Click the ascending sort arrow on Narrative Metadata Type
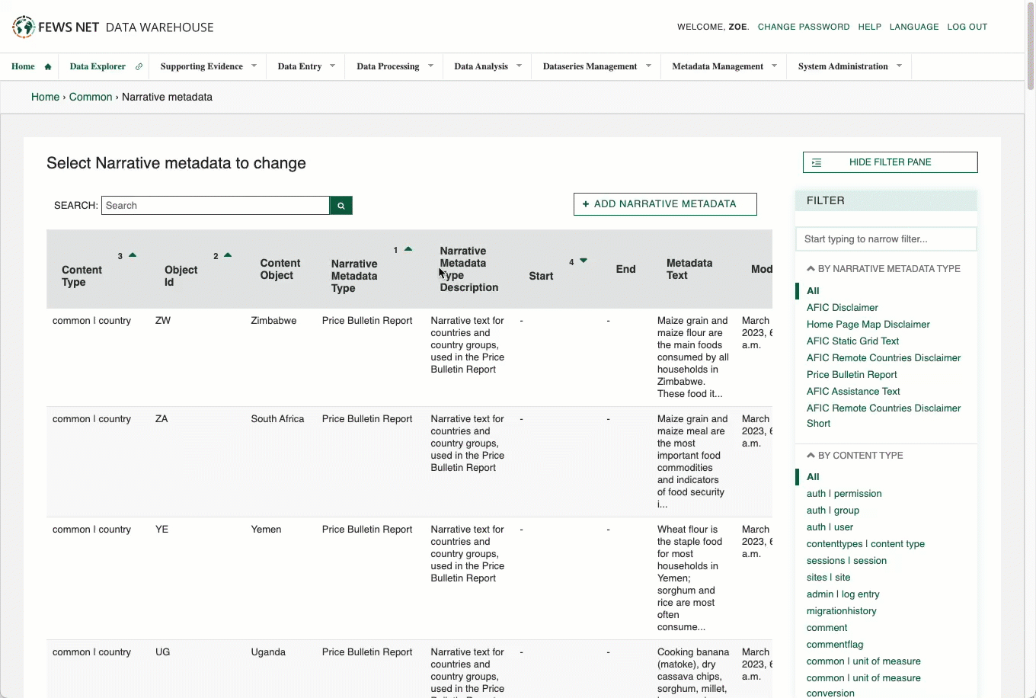 tap(406, 249)
